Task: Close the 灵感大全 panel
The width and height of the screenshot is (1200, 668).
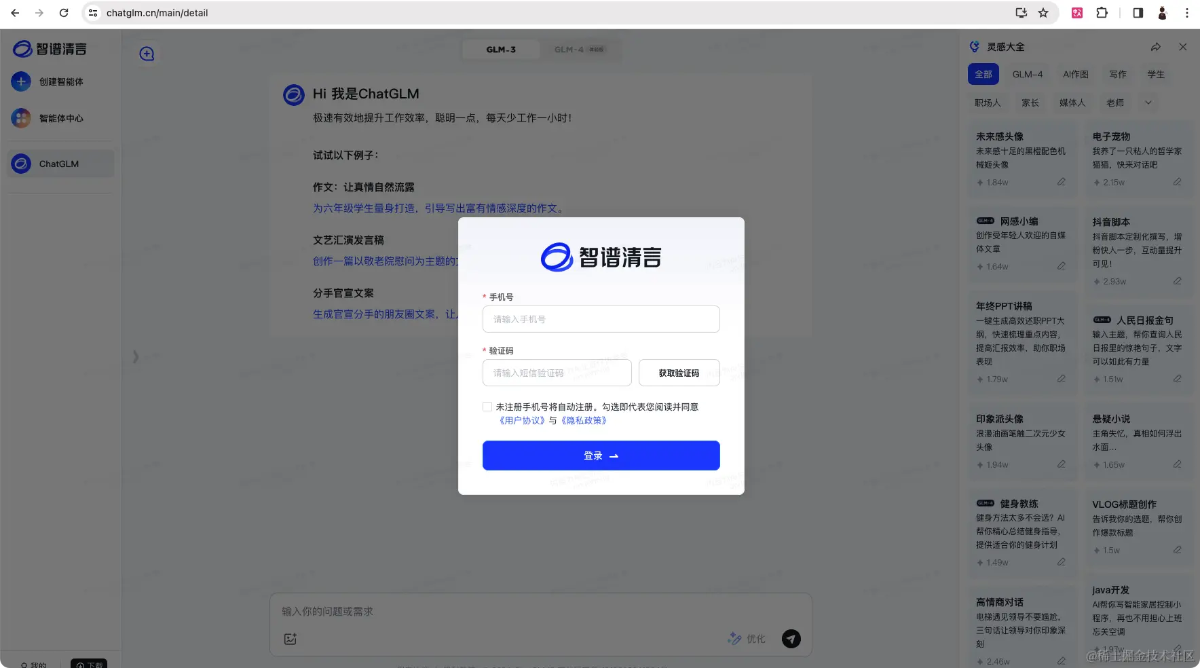Action: [x=1183, y=47]
